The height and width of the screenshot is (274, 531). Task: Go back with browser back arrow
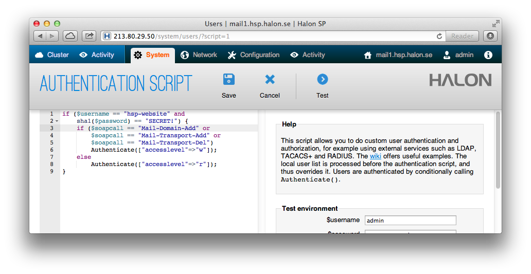[x=40, y=36]
